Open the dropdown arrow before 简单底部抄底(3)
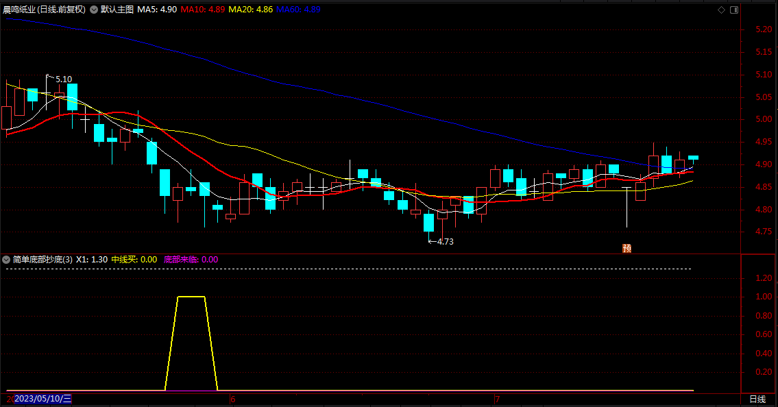This screenshot has width=778, height=407. point(6,259)
